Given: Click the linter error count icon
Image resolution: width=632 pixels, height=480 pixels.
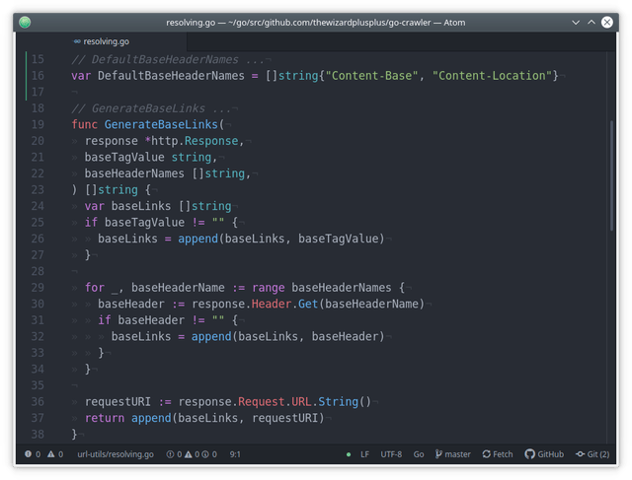Looking at the screenshot, I should tap(28, 453).
